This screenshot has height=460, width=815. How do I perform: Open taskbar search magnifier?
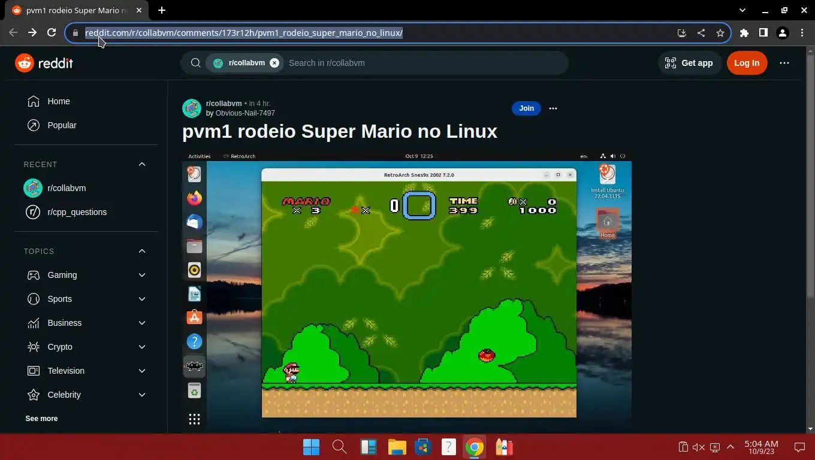coord(339,447)
